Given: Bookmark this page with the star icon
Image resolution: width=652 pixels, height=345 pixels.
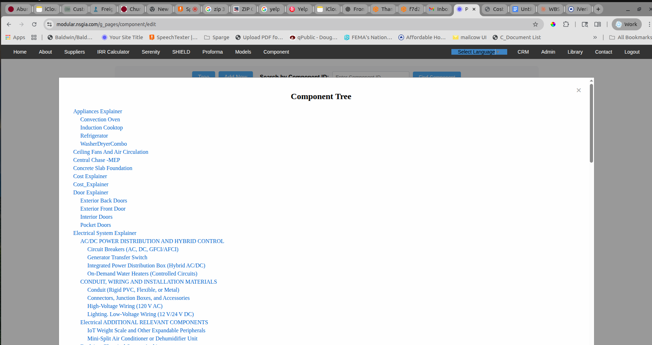Looking at the screenshot, I should 535,24.
